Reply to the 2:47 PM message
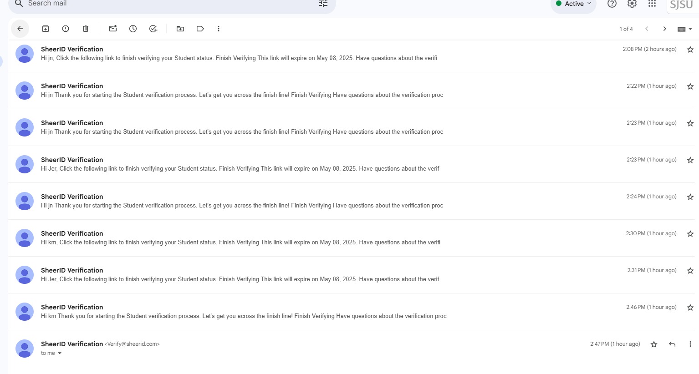This screenshot has width=699, height=374. (672, 344)
